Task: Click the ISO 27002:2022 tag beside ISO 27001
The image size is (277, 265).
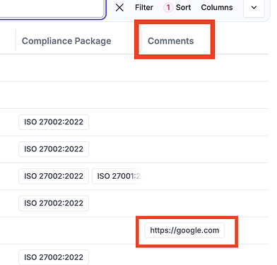Action: click(54, 176)
